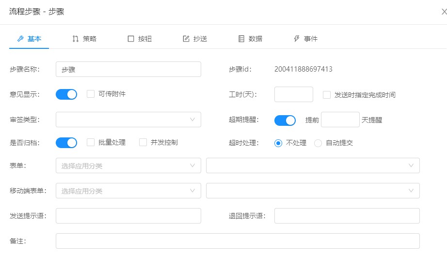Open 移动端表单 选择应用分类 dropdown

[128, 191]
